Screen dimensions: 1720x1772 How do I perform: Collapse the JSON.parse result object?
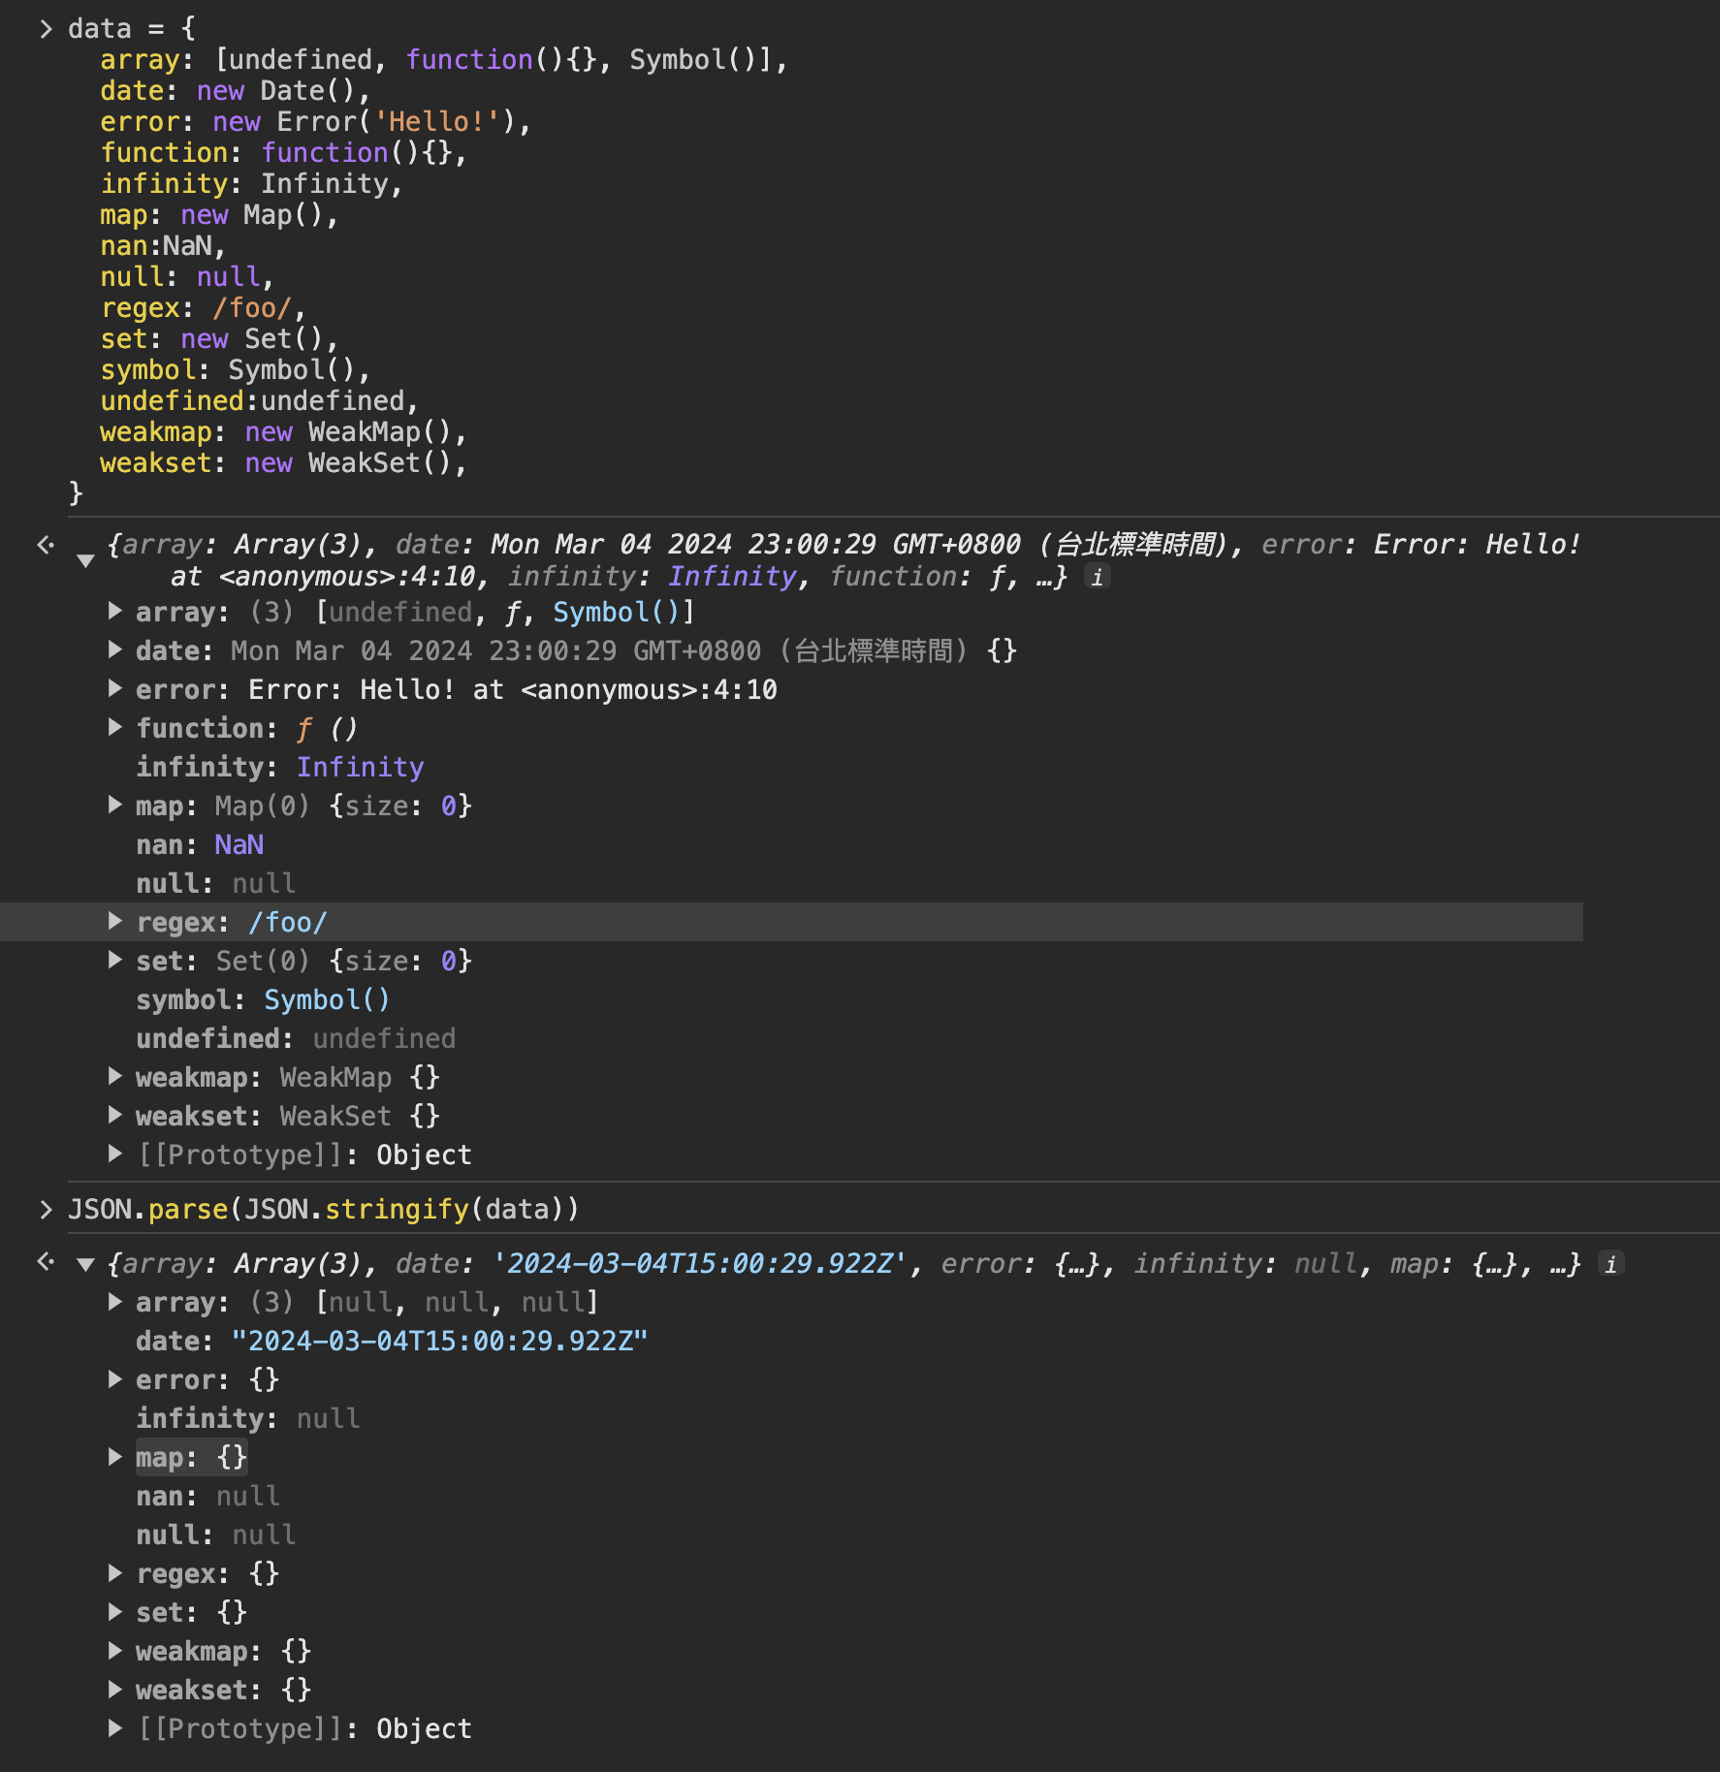click(85, 1264)
